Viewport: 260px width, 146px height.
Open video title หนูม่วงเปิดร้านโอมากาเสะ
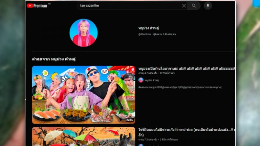point(186,68)
